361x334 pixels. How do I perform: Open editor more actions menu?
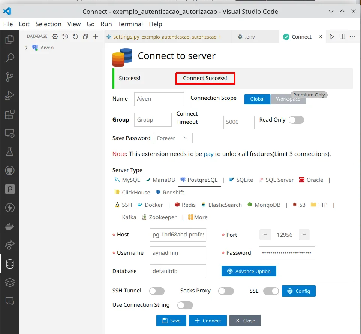(352, 37)
